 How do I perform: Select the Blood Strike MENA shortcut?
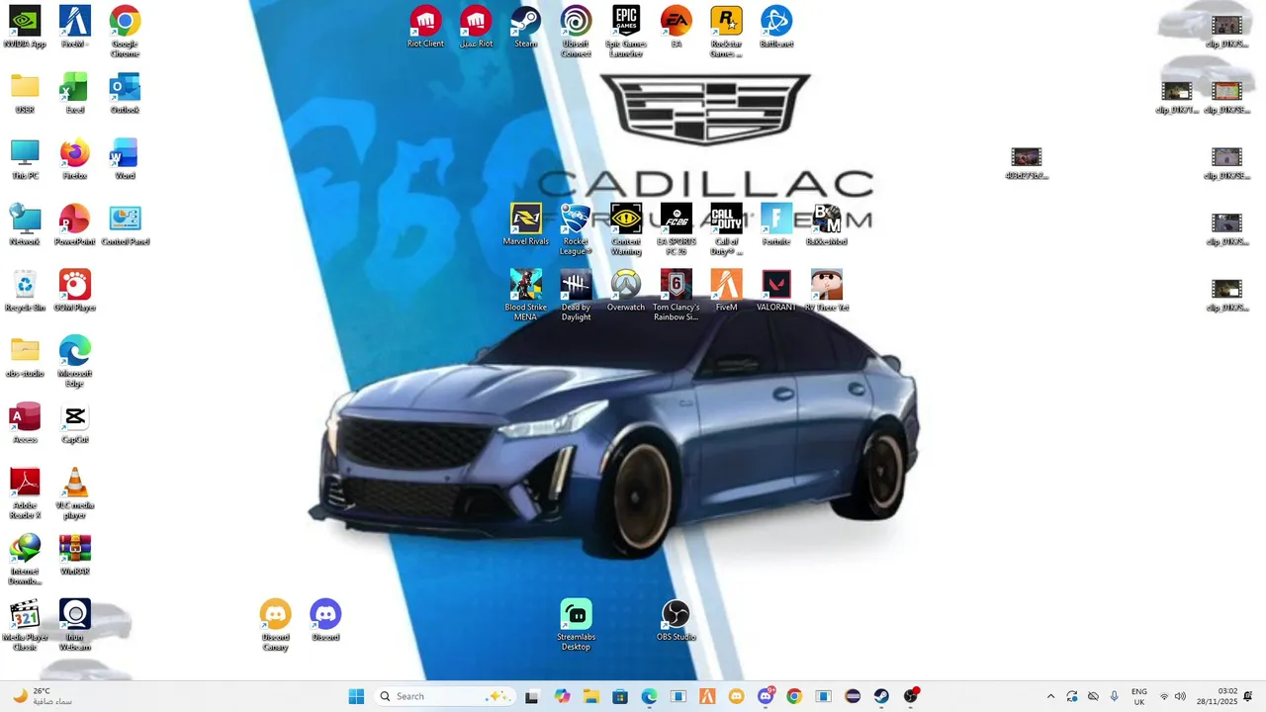coord(525,296)
